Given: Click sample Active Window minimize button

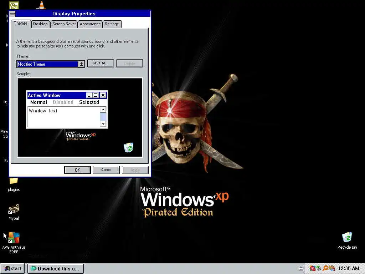Looking at the screenshot, I should [89, 95].
